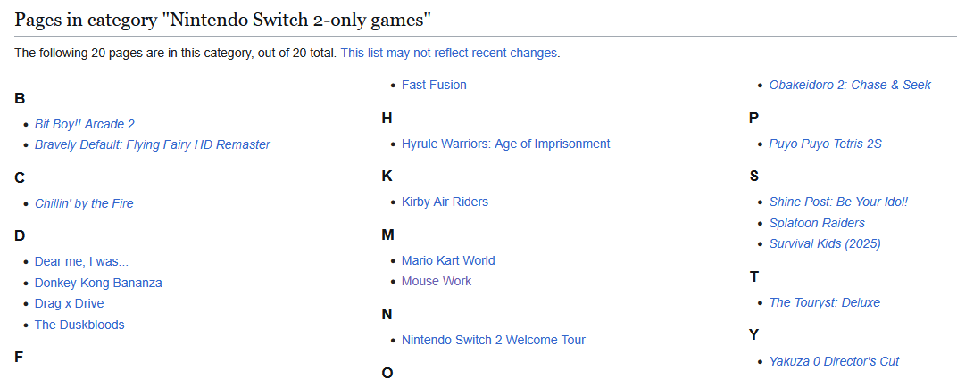Click 'This list may not reflect recent changes'
Viewport: 957px width, 387px height.
point(448,53)
